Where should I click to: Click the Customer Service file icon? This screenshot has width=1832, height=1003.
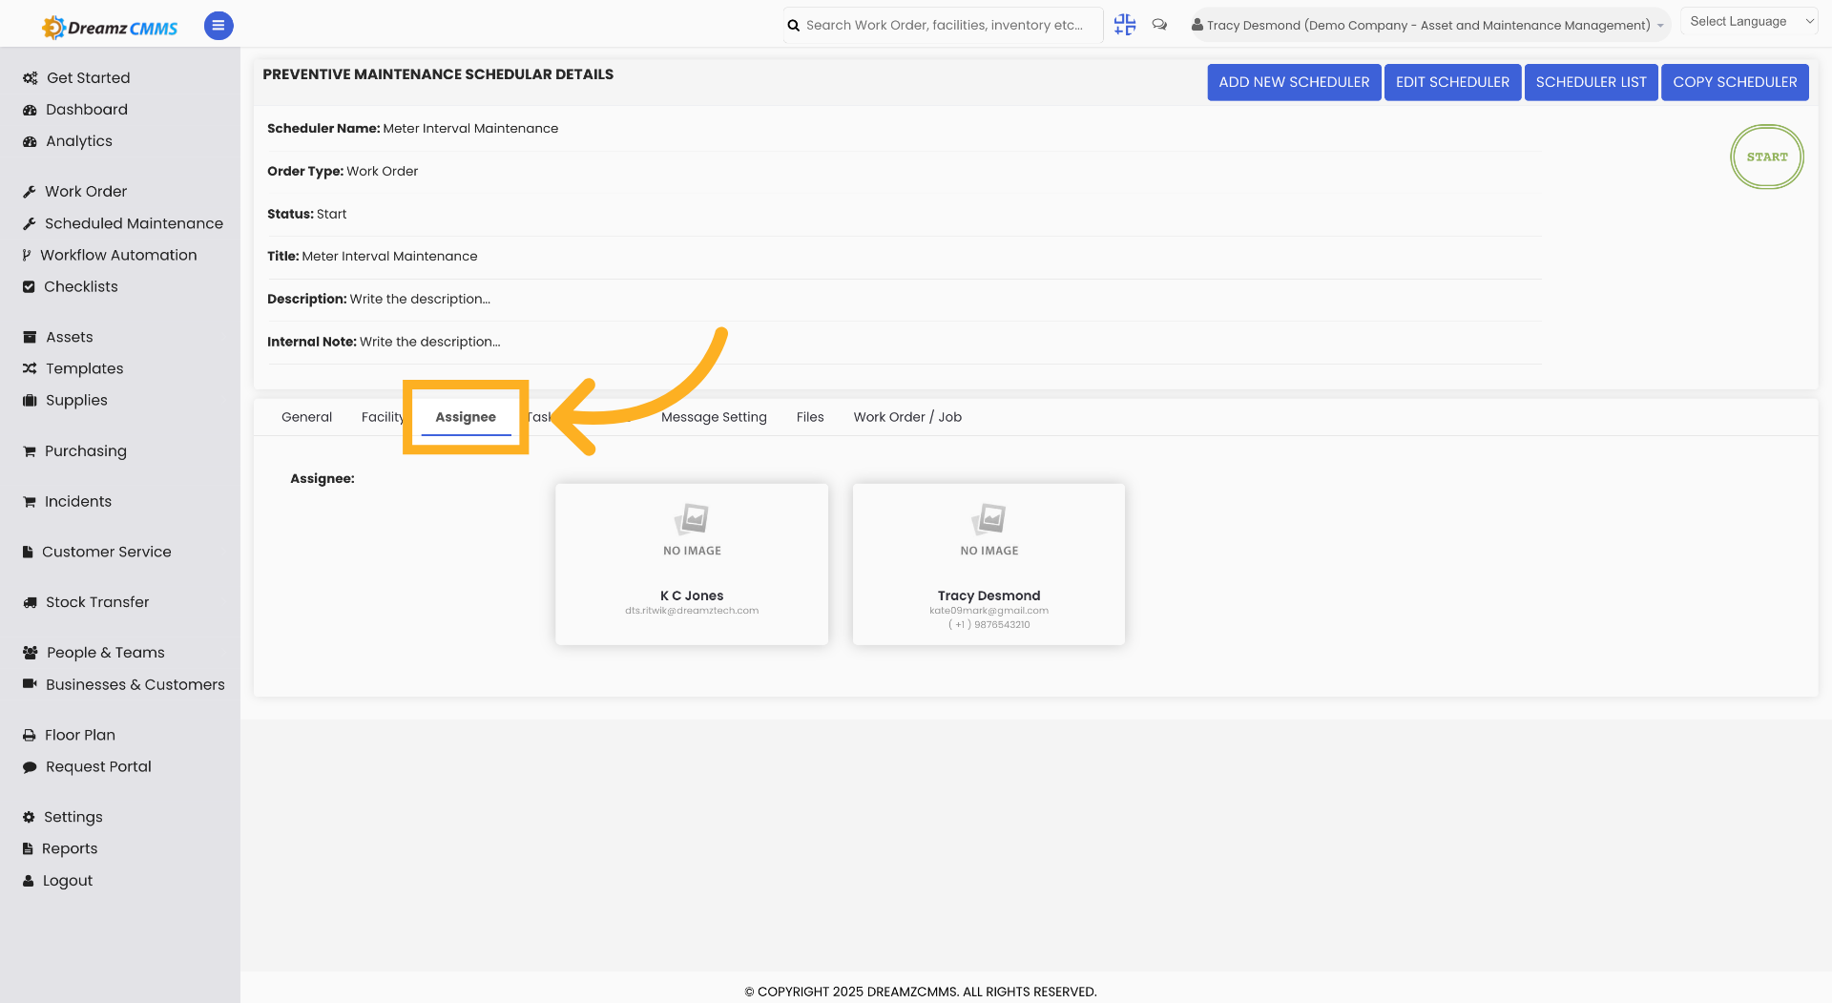click(x=28, y=552)
